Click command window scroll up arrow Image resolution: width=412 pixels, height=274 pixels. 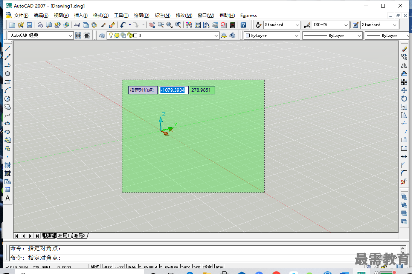click(403, 249)
